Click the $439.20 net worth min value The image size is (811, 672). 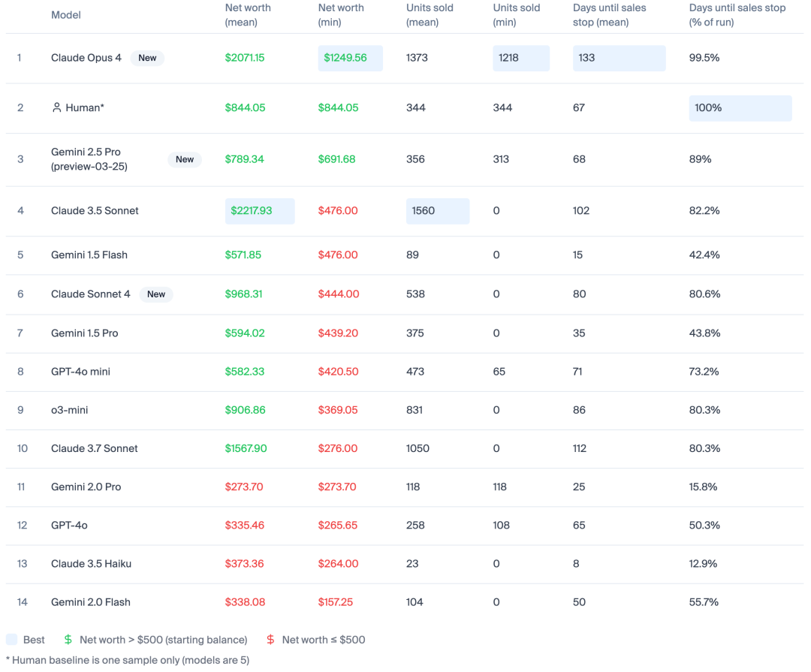point(338,333)
